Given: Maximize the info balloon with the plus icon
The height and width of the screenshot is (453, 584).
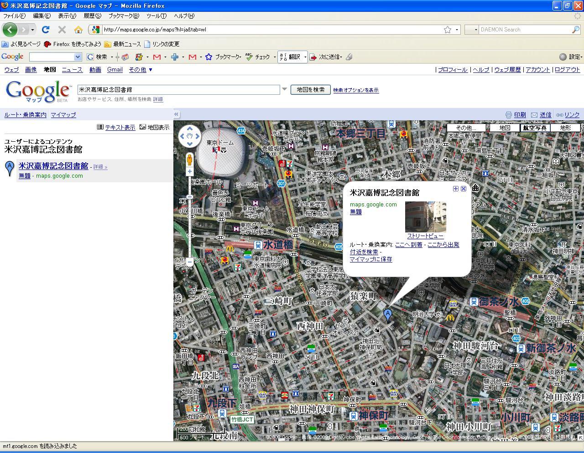Looking at the screenshot, I should tap(455, 189).
